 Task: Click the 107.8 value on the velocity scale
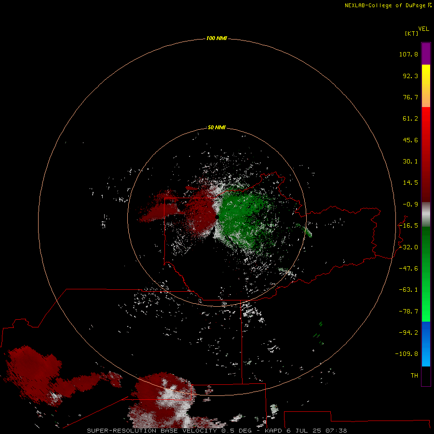(x=408, y=54)
